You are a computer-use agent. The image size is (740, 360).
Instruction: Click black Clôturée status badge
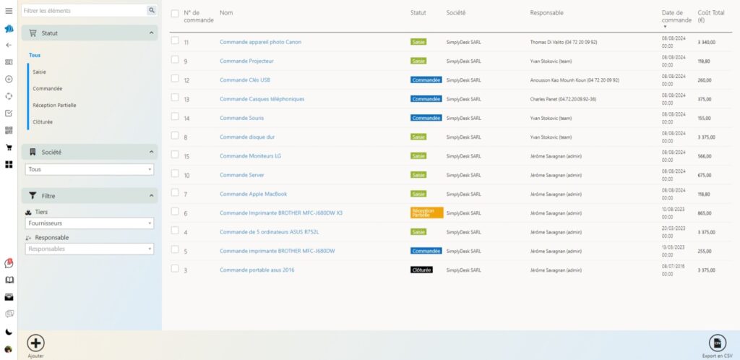coord(421,270)
